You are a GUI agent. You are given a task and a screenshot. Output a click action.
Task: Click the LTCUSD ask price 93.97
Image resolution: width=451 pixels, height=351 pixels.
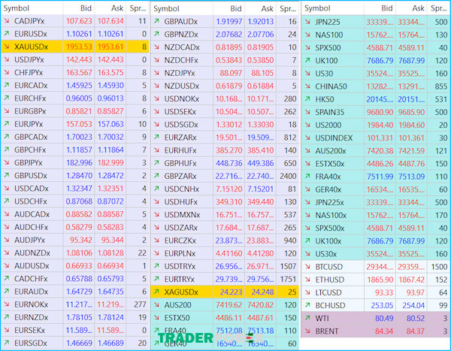pyautogui.click(x=415, y=292)
